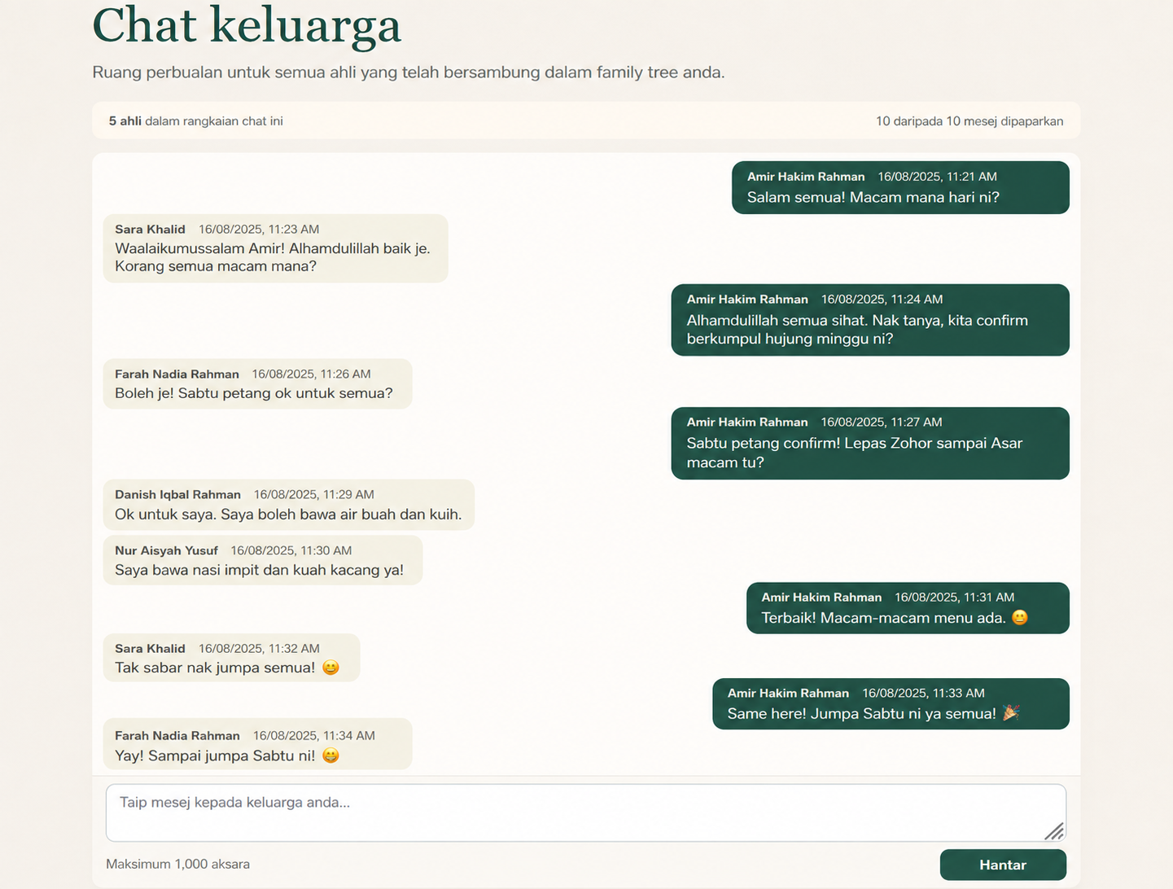Click the timestamp '16/08/2025, 11:27 AM'
This screenshot has height=889, width=1173.
coord(882,423)
